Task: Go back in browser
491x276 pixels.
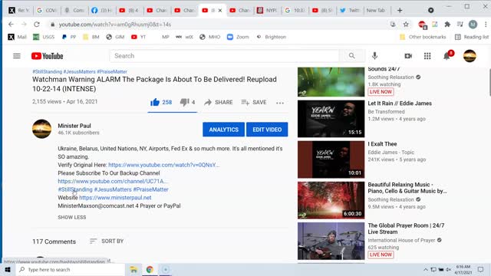Action: tap(12, 24)
